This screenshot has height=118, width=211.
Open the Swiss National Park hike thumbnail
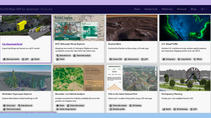pos(132,78)
